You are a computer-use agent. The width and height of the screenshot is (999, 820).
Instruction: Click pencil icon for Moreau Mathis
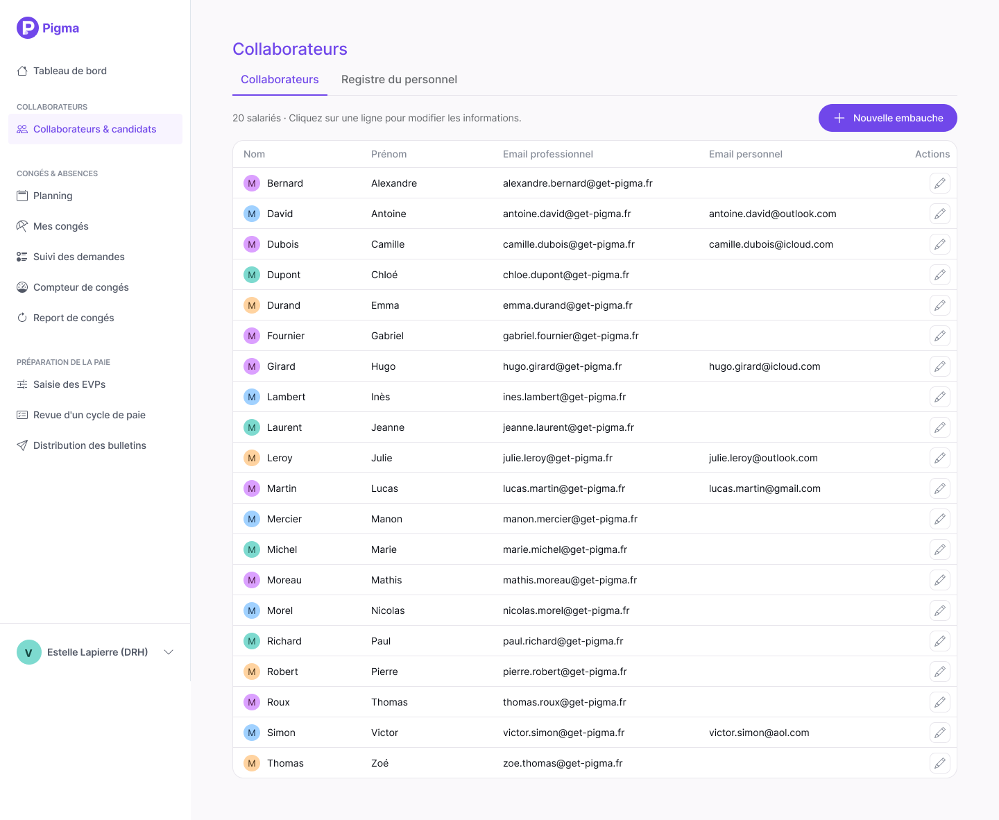point(940,580)
